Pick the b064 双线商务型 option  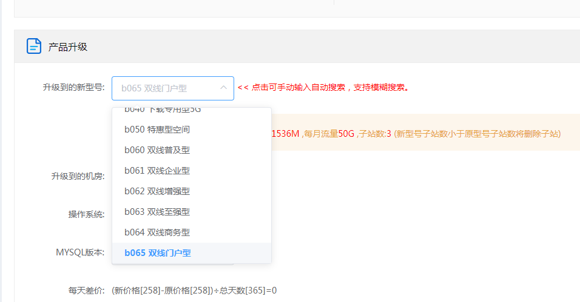click(157, 232)
